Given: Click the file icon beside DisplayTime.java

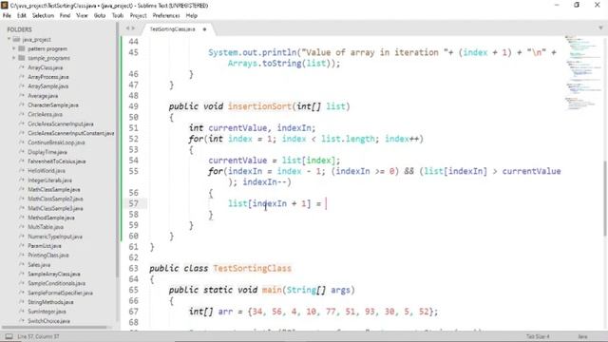Looking at the screenshot, I should pyautogui.click(x=22, y=152).
